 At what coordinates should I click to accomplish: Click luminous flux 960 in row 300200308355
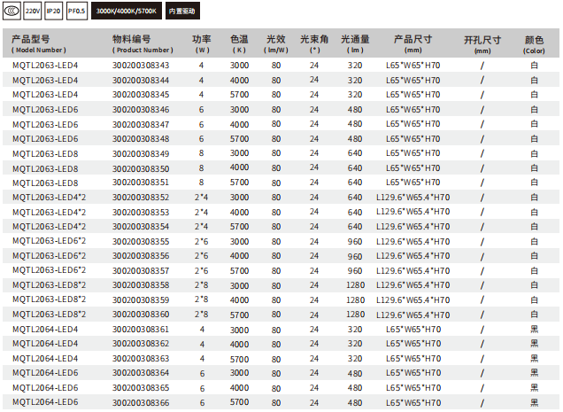coord(355,242)
